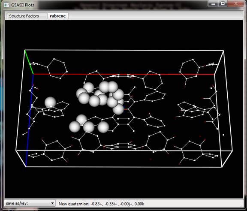Switch to the Structure Factors tab

(24, 16)
